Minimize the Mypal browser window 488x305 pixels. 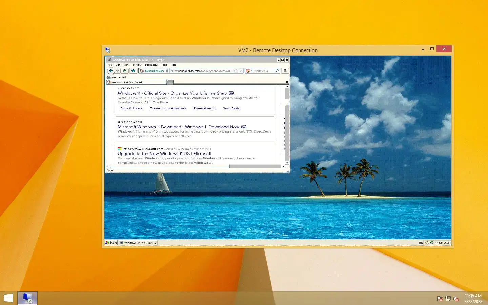[x=279, y=60]
